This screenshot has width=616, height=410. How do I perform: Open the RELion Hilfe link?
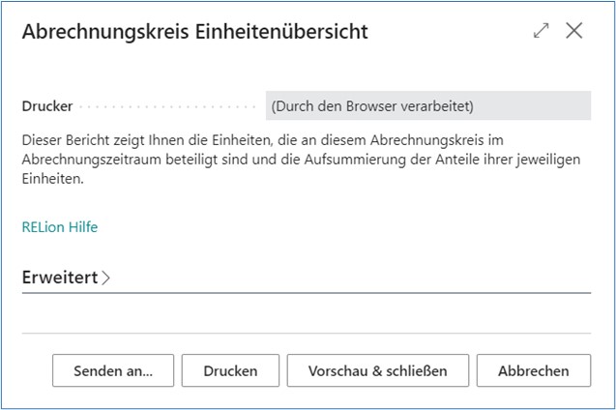(x=59, y=227)
